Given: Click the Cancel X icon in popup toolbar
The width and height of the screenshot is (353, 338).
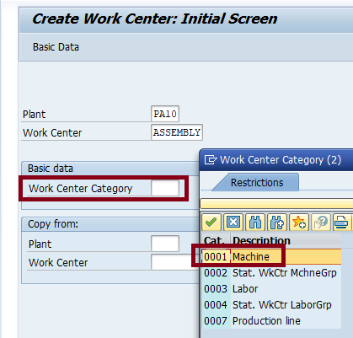Looking at the screenshot, I should [x=233, y=223].
